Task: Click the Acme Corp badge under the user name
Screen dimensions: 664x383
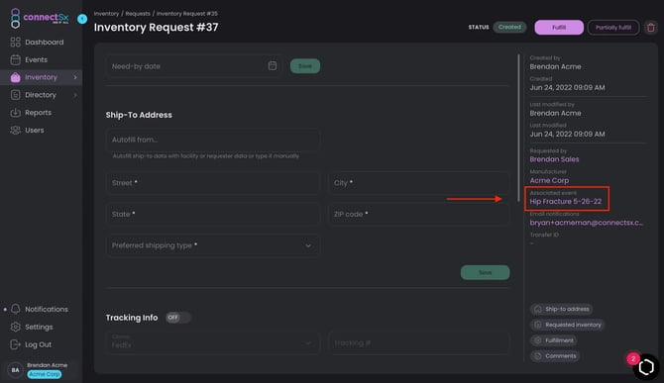Action: pyautogui.click(x=44, y=374)
